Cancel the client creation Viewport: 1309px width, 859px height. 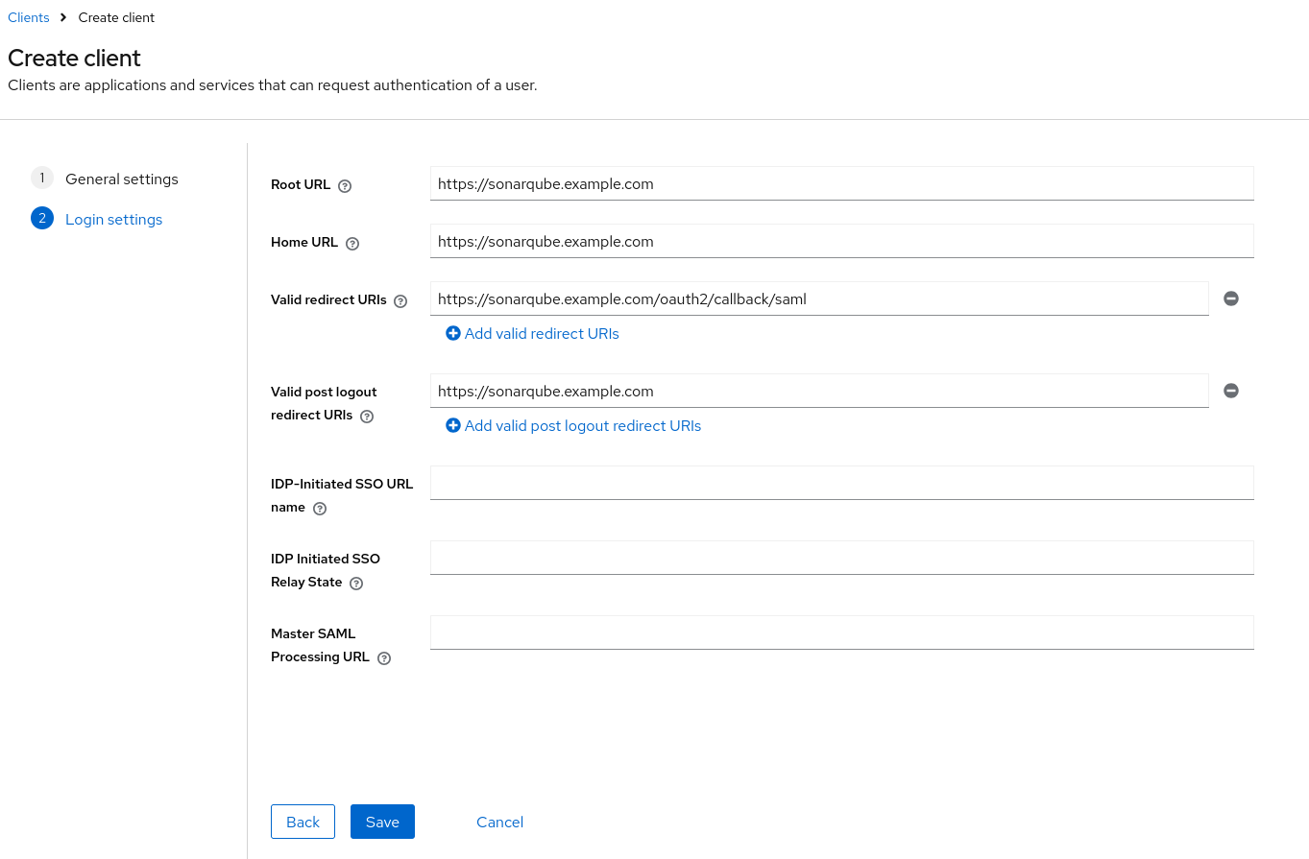(499, 822)
